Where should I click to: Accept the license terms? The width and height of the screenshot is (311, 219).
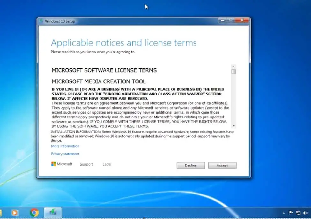[x=222, y=166]
